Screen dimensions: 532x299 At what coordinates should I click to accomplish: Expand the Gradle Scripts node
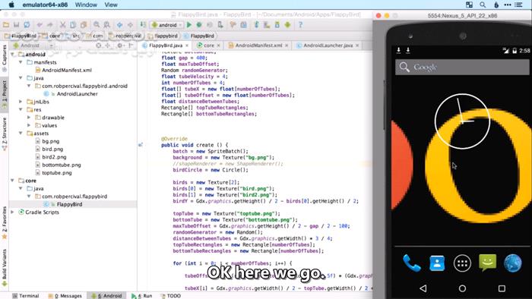click(13, 212)
